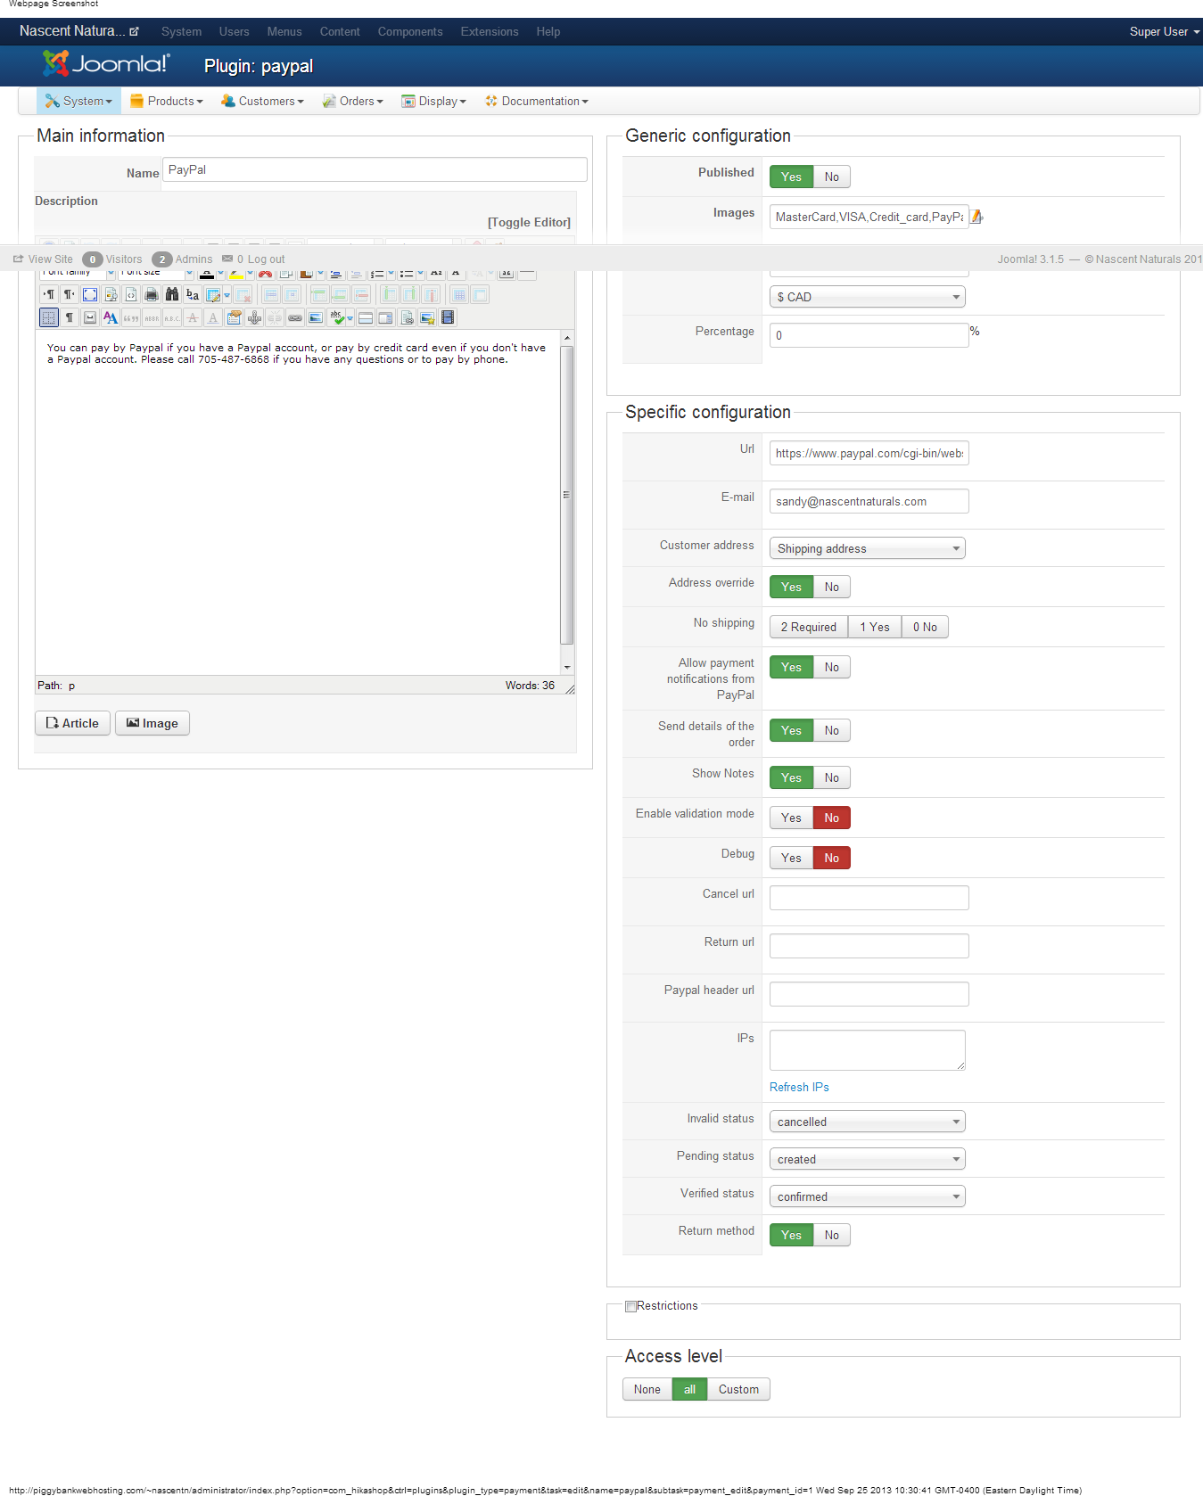Open the spellcheck language dropdown arrow
The image size is (1203, 1496).
[x=350, y=317]
